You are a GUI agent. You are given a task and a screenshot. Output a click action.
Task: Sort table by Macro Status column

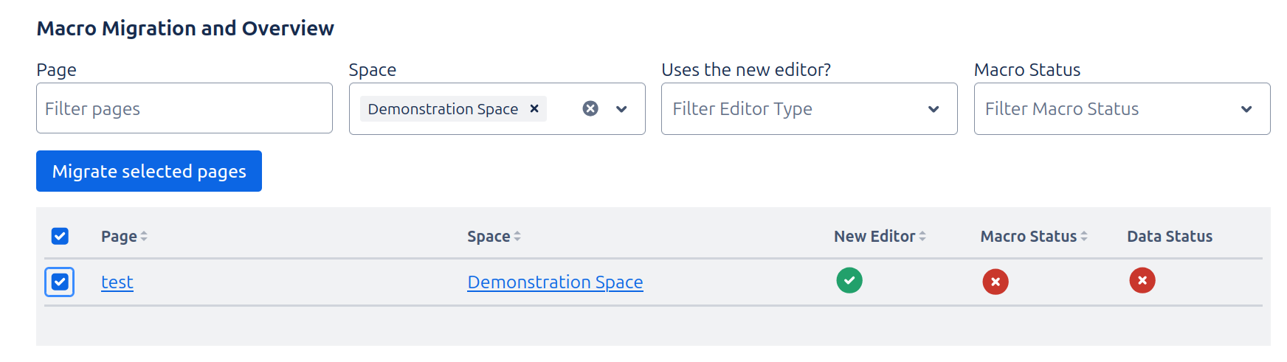(x=1033, y=237)
